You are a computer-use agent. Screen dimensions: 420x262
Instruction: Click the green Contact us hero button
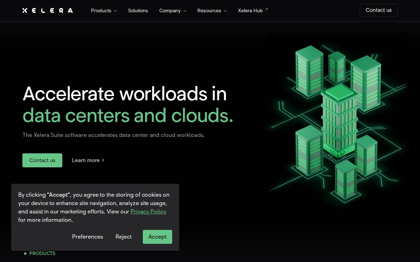42,160
